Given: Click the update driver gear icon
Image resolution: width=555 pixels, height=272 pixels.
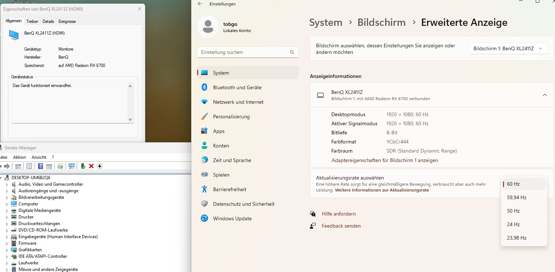Looking at the screenshot, I should pos(60,166).
